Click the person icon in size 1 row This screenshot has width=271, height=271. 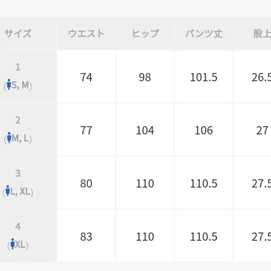pyautogui.click(x=9, y=84)
